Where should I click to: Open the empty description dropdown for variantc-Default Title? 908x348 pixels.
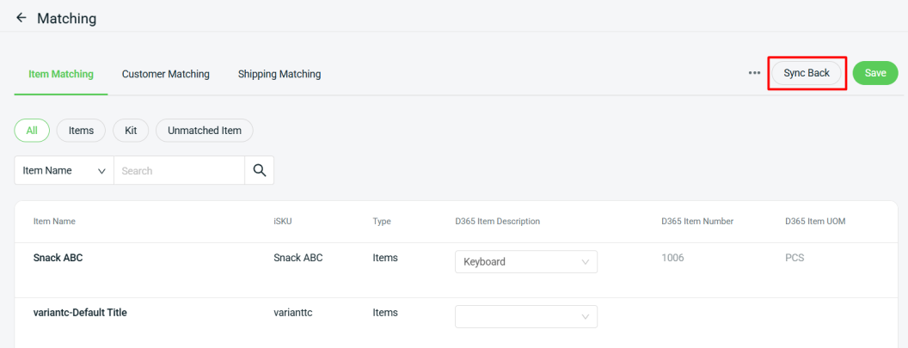[525, 317]
